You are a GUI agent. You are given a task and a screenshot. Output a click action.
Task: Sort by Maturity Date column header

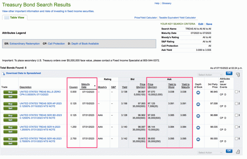tap(86, 85)
